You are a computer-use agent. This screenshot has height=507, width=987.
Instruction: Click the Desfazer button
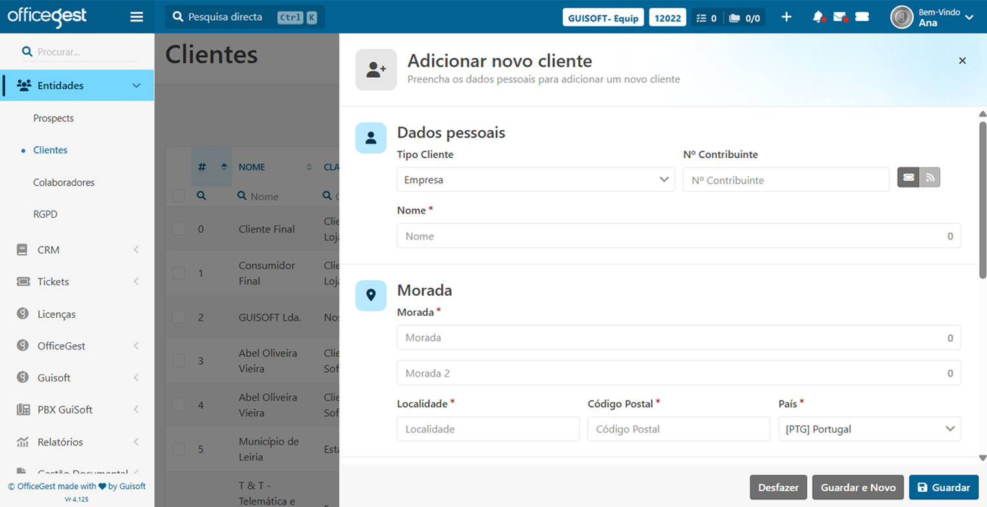pos(779,488)
